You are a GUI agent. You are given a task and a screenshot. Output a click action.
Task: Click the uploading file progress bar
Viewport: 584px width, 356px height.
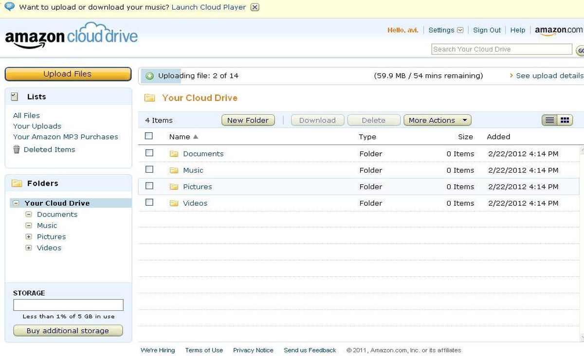360,76
